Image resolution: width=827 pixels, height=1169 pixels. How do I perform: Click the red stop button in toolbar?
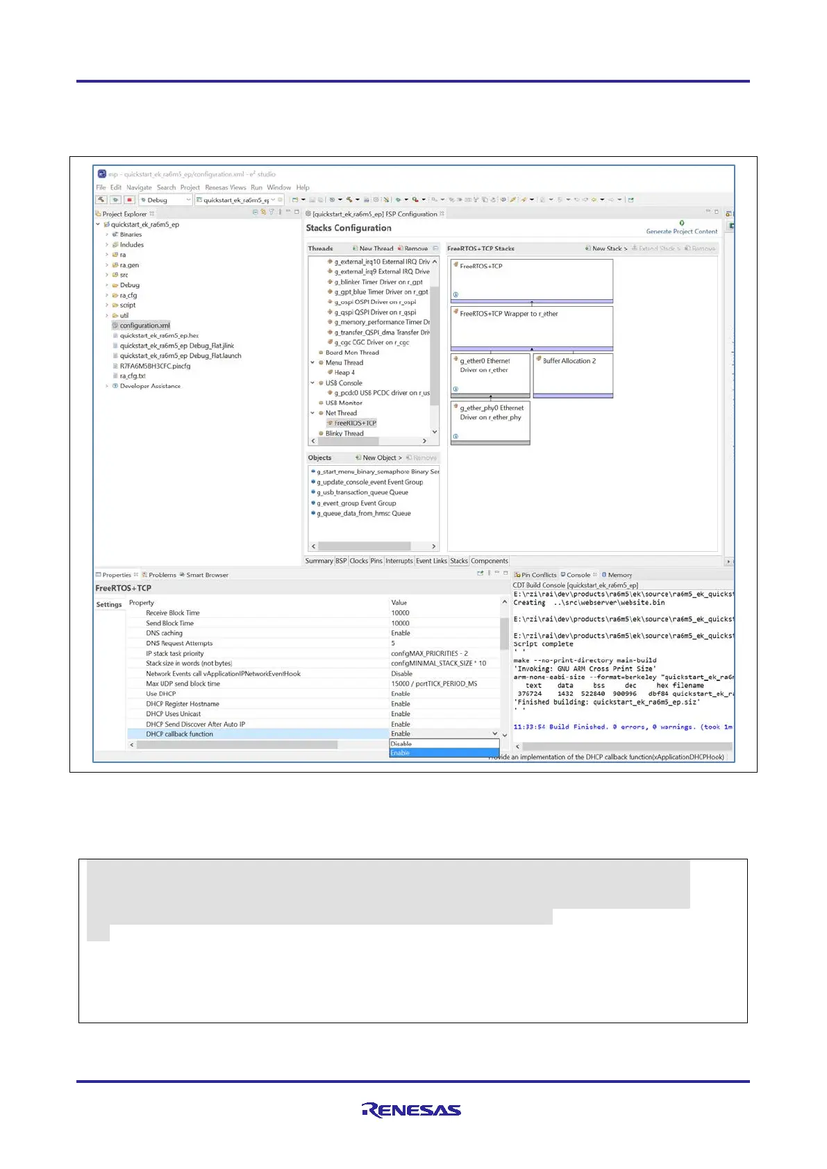tap(129, 200)
